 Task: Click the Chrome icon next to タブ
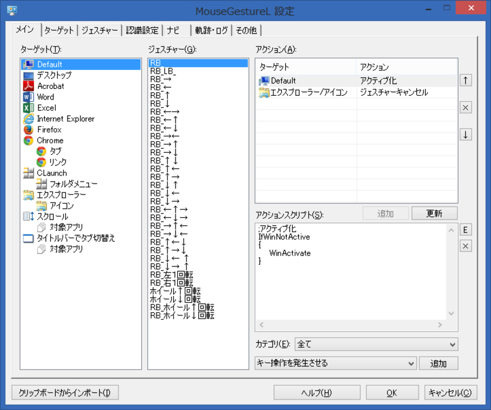[x=41, y=151]
